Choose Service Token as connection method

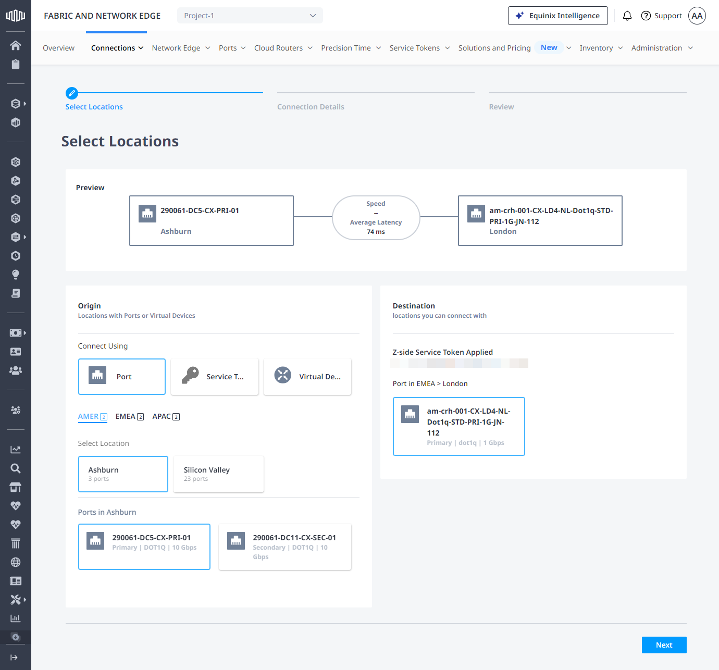[x=215, y=377]
